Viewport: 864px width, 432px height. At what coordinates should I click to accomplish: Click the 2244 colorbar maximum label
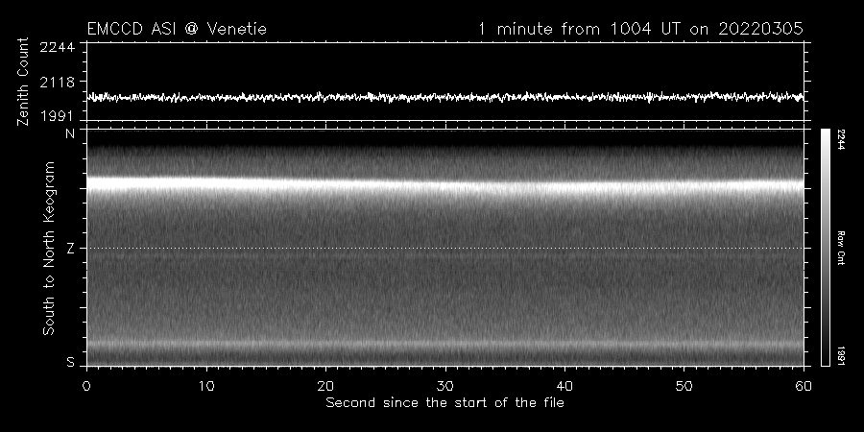(841, 139)
